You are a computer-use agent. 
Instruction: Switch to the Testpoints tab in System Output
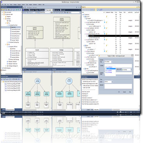pos(96,110)
